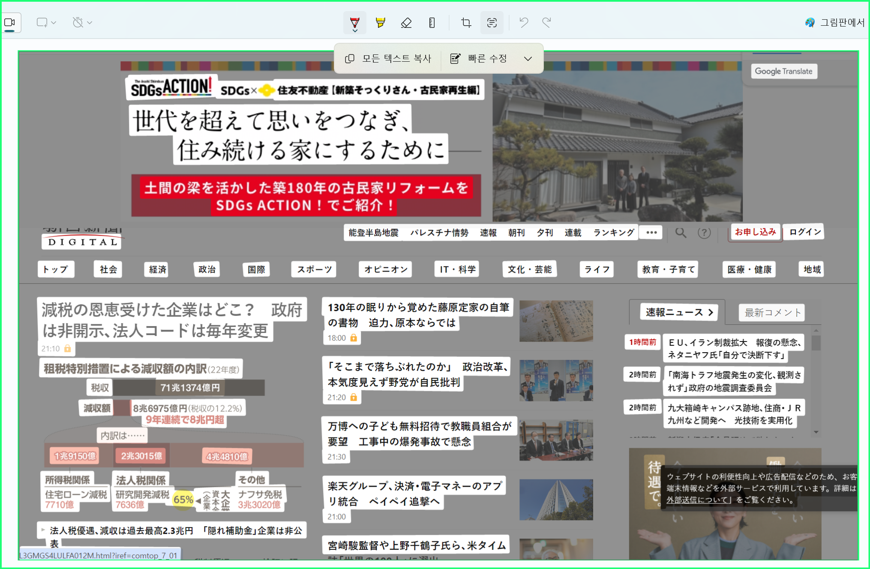Screen dimensions: 870x569
Task: Select the eraser tool
Action: point(406,22)
